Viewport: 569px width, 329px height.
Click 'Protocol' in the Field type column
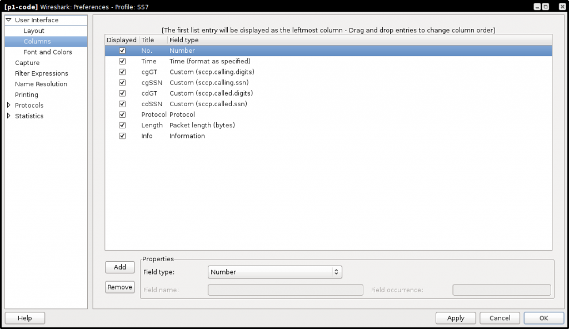tap(182, 114)
